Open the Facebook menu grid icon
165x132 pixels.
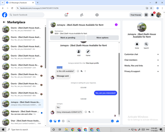[146, 15]
